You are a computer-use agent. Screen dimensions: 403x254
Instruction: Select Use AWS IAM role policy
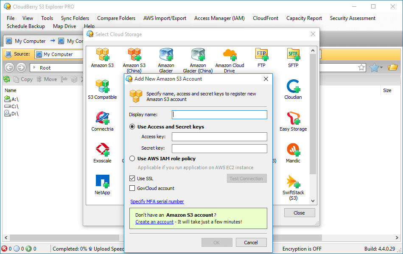point(132,158)
